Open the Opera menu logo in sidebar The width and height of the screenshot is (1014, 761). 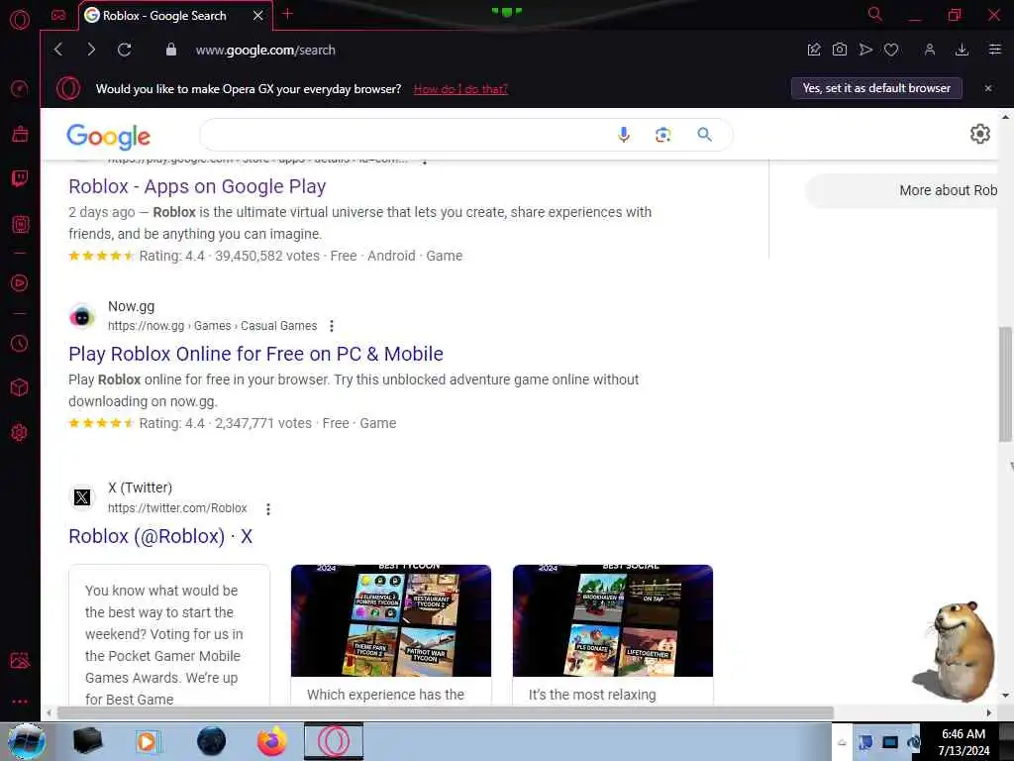point(20,20)
